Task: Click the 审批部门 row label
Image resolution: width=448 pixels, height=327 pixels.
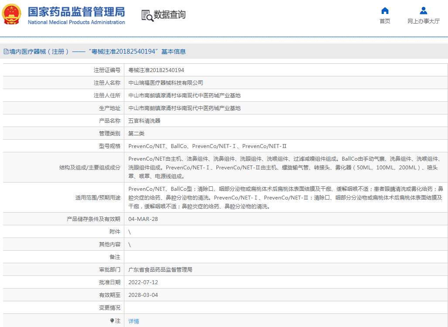Action: (x=110, y=269)
